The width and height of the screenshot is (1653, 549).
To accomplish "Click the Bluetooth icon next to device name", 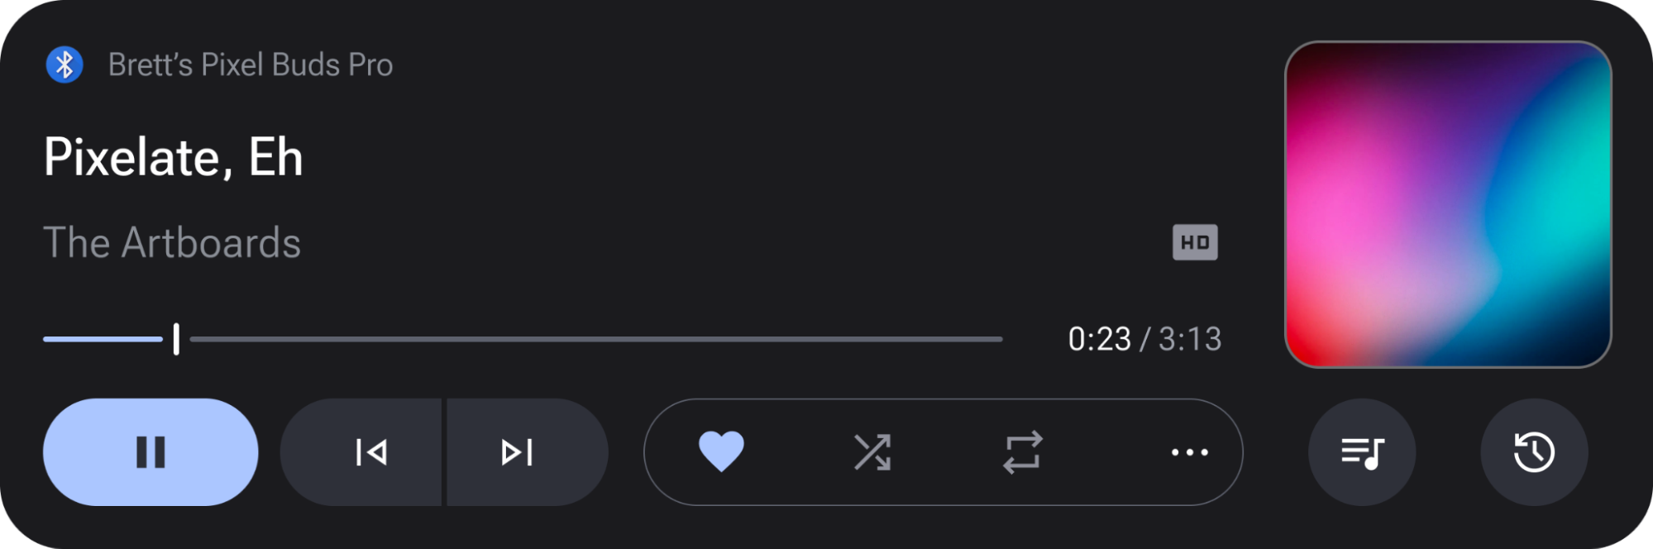I will (x=65, y=64).
